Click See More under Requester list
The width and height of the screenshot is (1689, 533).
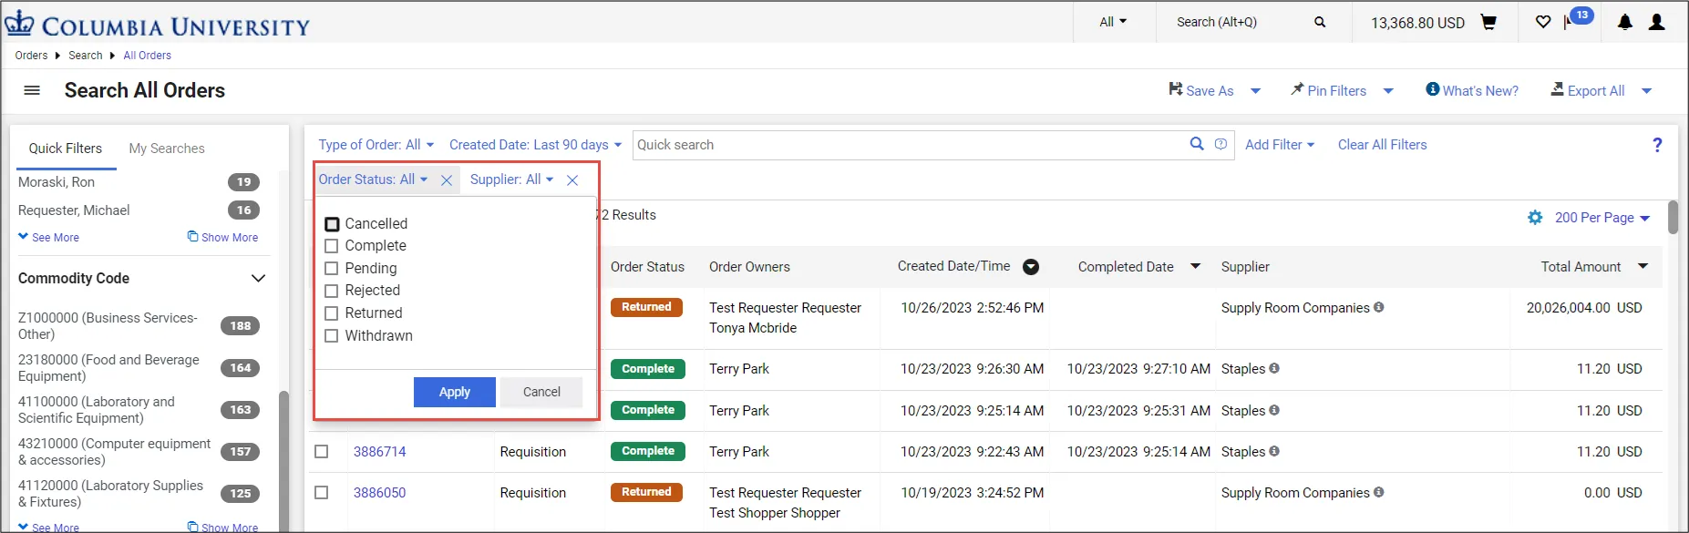tap(48, 237)
